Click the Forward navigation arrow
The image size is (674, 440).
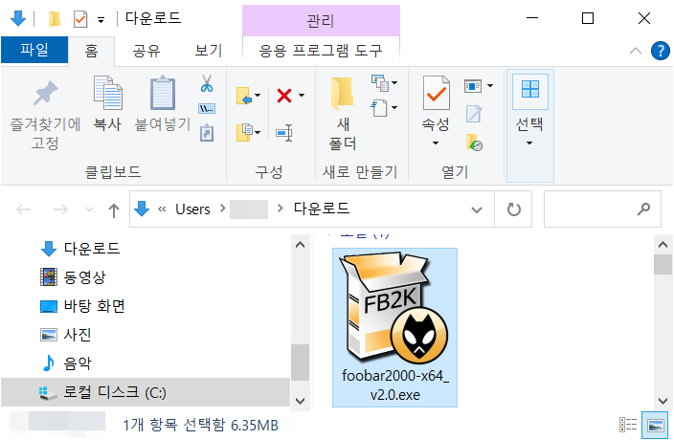tap(60, 209)
